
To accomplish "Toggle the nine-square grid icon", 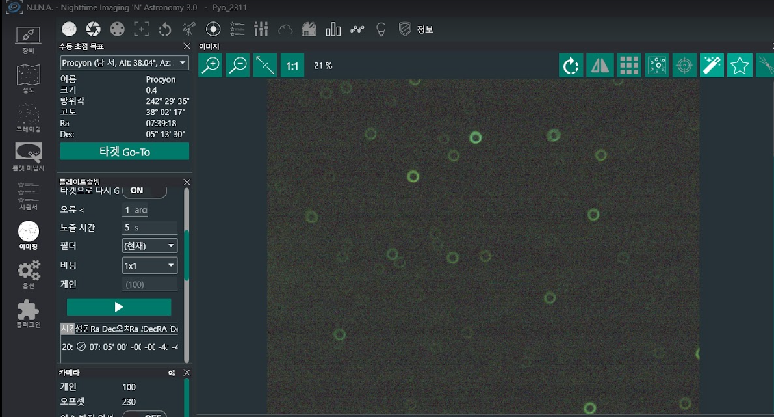I will 629,65.
